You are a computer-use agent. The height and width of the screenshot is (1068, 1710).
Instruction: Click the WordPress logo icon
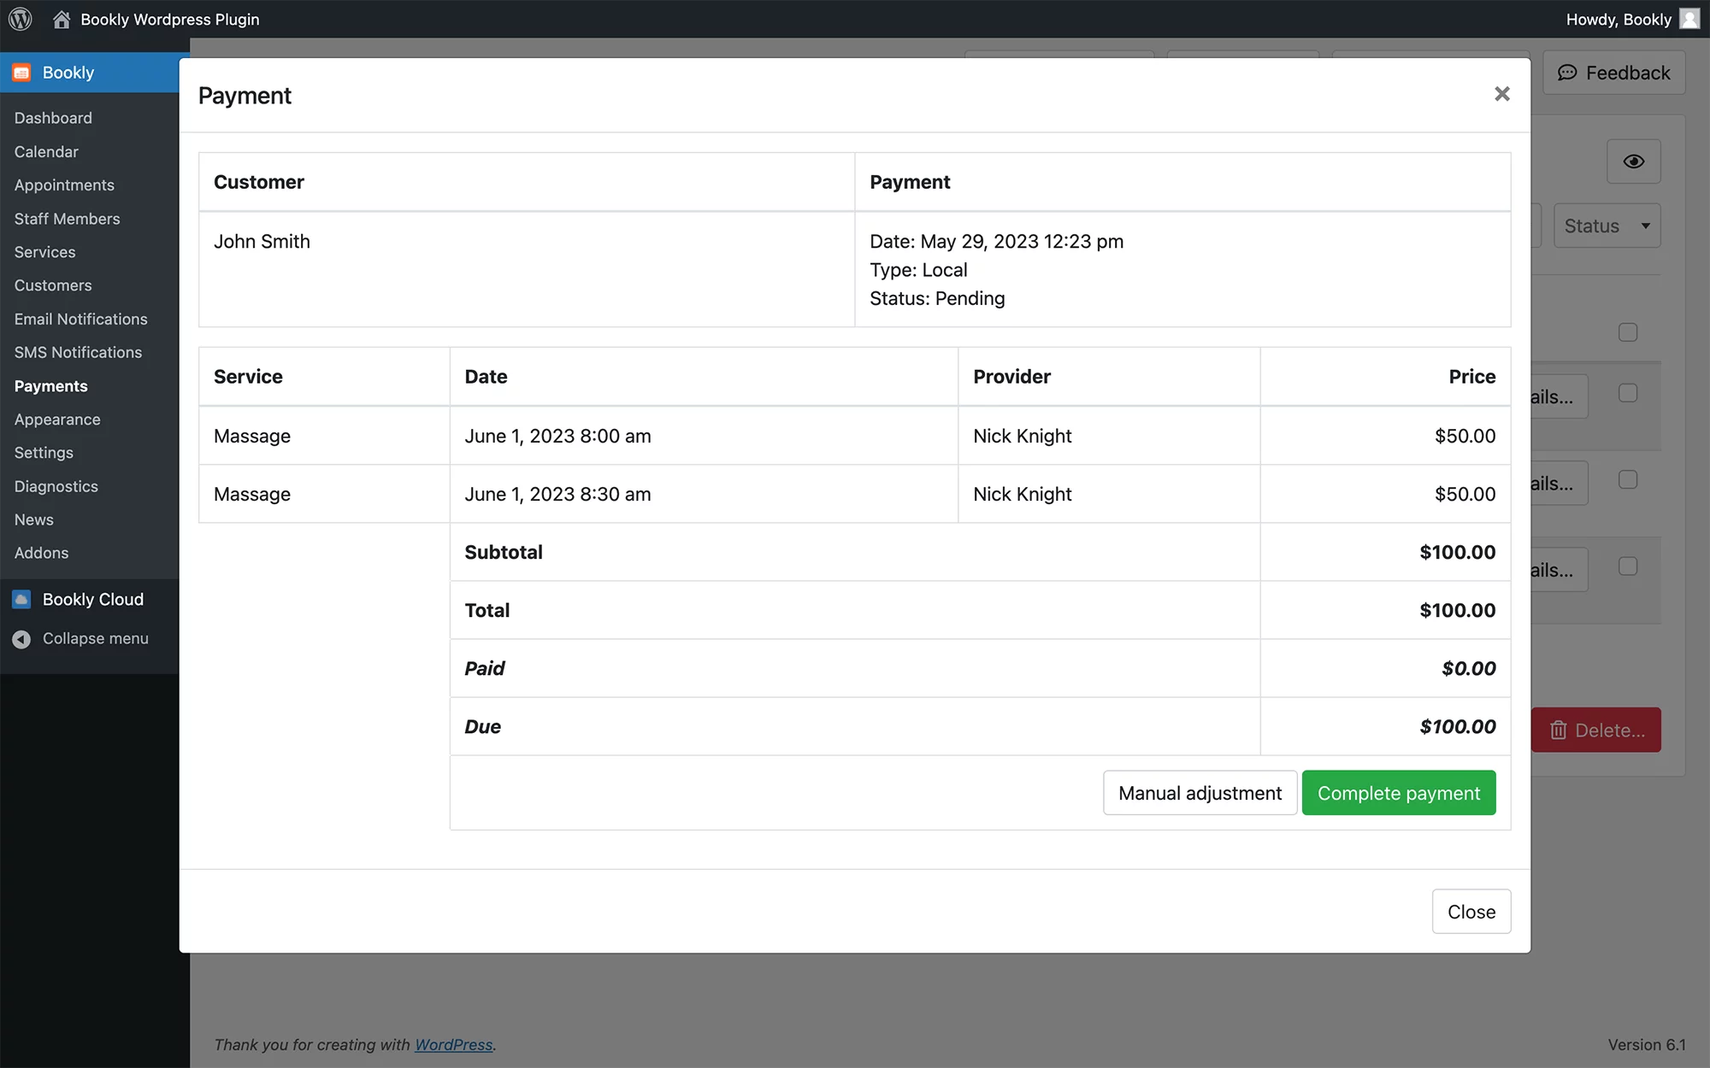pos(21,19)
